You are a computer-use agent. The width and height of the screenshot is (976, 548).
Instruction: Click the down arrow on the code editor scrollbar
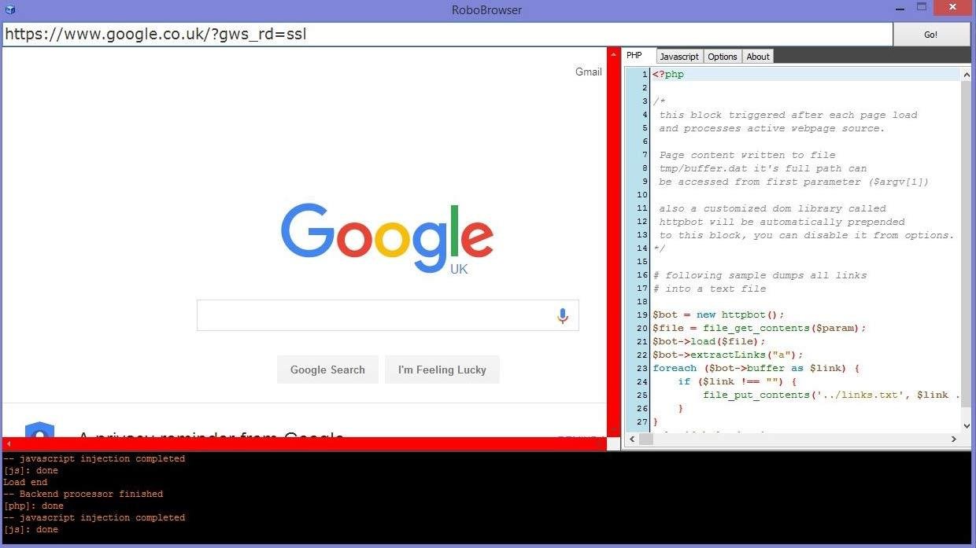tap(967, 425)
